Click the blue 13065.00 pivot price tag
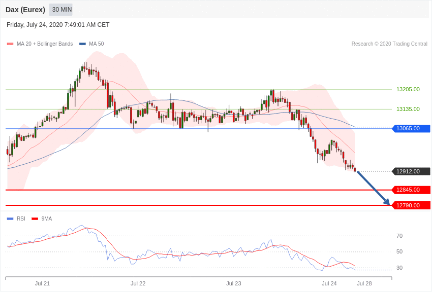Screen dimensions: 432x292 click(x=411, y=128)
